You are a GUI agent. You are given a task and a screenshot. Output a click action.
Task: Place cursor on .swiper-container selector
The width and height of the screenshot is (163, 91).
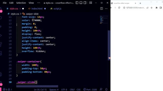[x=28, y=62]
